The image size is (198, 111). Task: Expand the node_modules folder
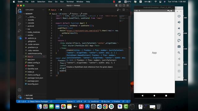(34, 32)
